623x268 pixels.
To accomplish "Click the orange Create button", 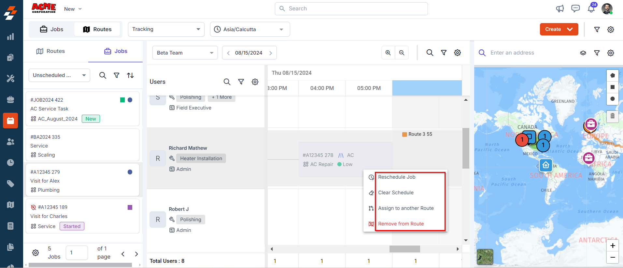I will click(559, 29).
